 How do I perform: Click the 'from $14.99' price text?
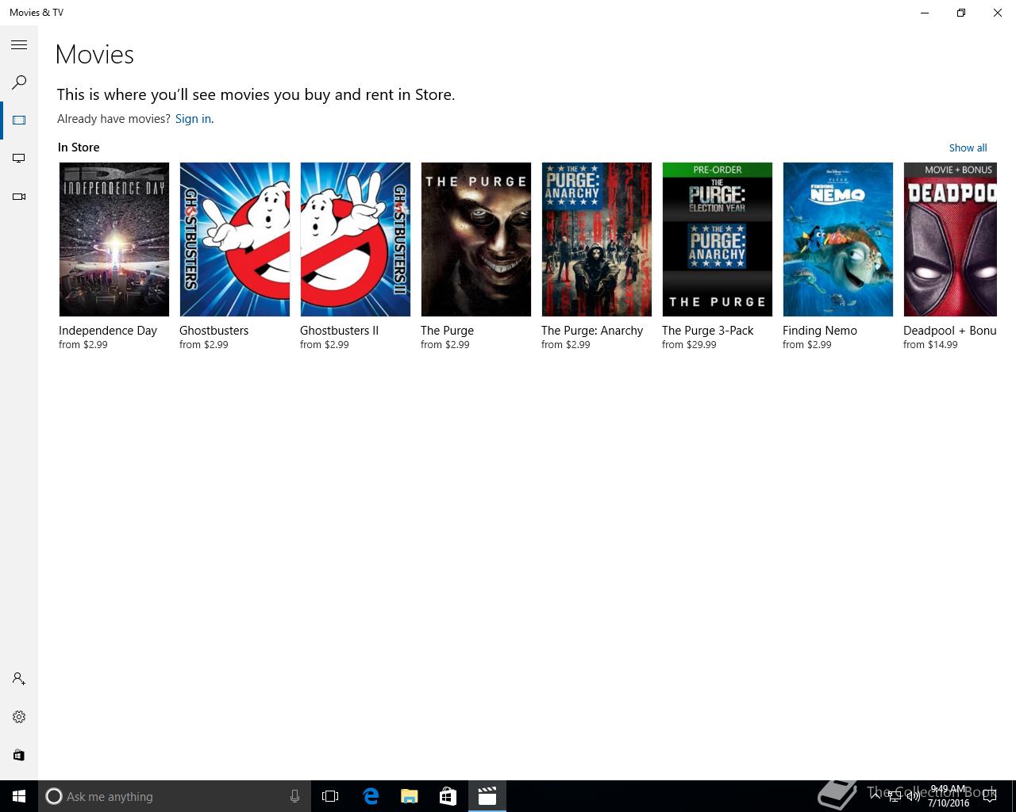[x=930, y=345]
